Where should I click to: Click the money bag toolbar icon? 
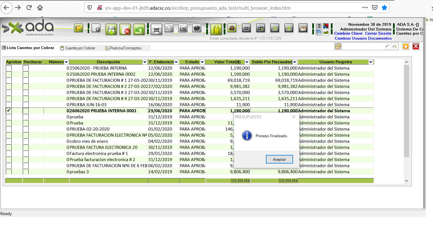(232, 28)
